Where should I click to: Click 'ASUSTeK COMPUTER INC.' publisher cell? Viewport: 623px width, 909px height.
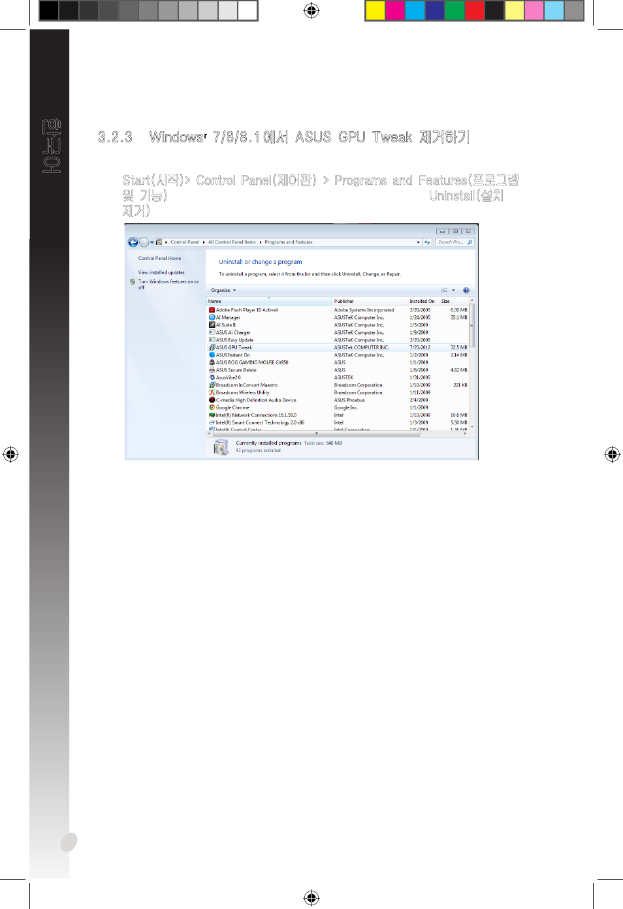[361, 347]
